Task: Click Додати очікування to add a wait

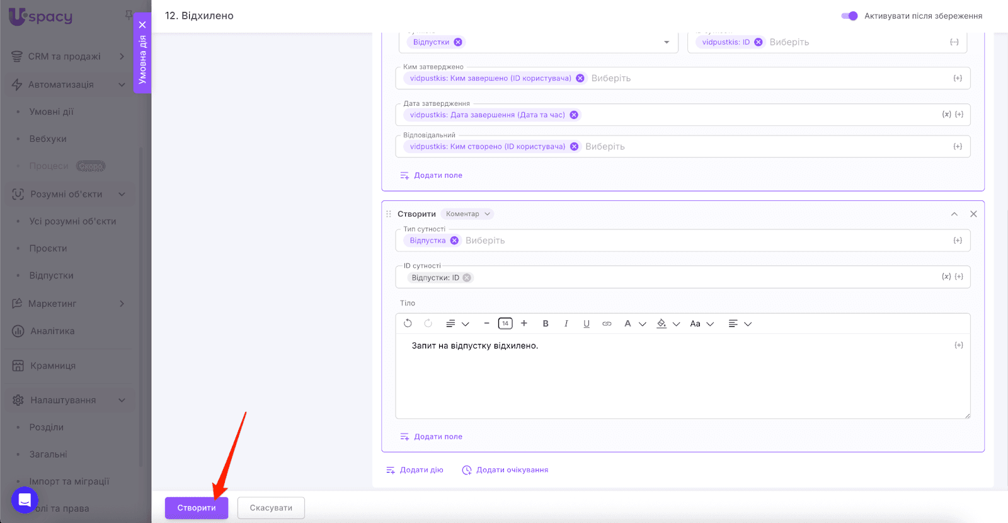Action: pos(505,470)
